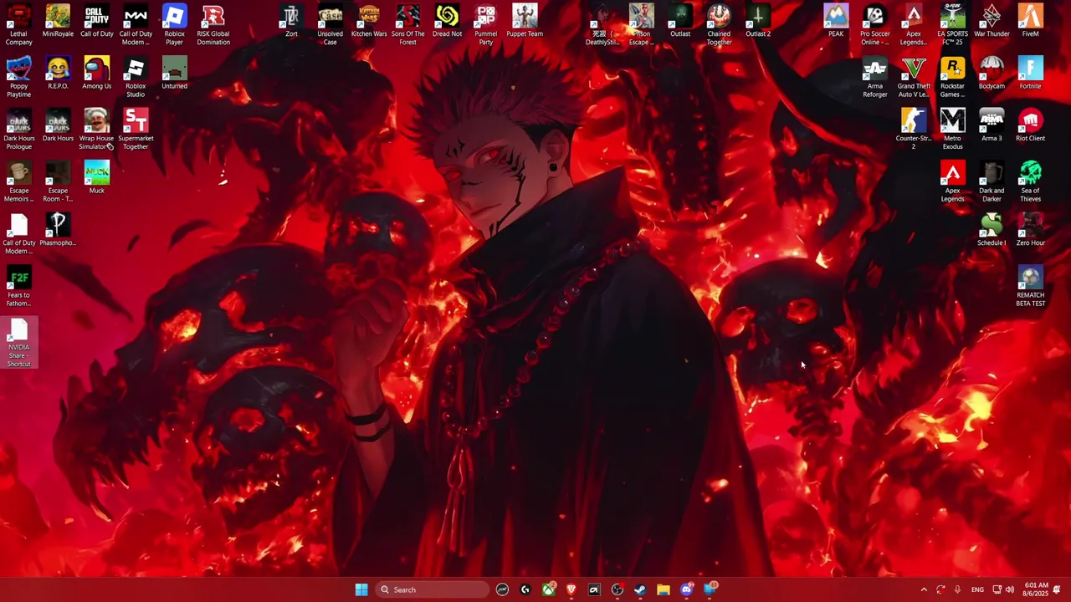This screenshot has width=1071, height=602.
Task: Open volume control in system tray
Action: pos(1010,589)
